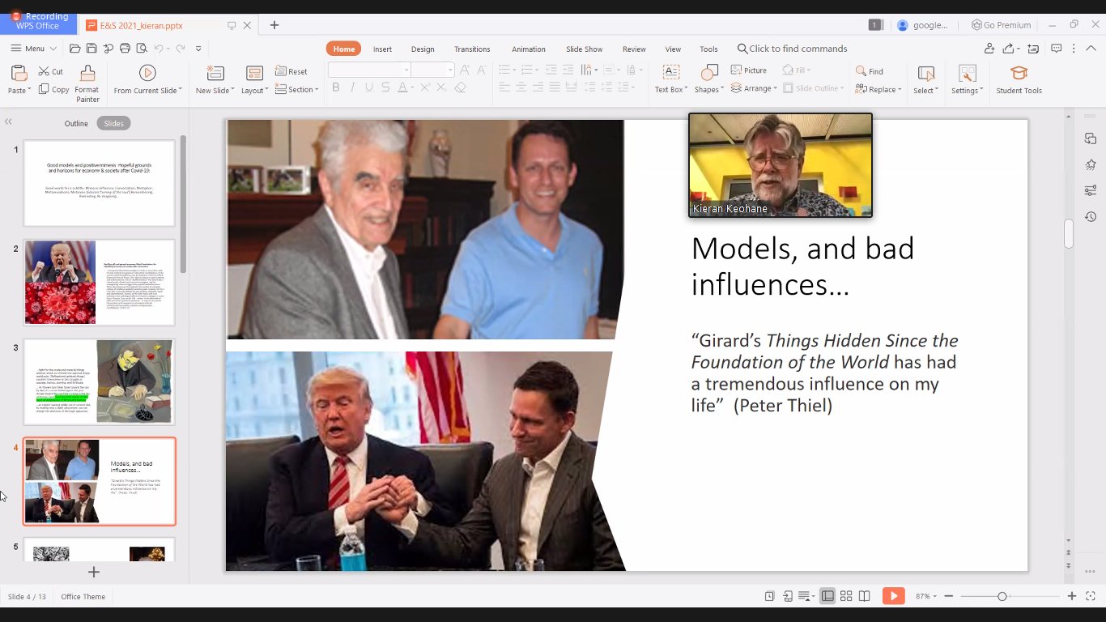Open Print Preview from the quick toolbar
Screen dimensions: 1106x622
141,49
